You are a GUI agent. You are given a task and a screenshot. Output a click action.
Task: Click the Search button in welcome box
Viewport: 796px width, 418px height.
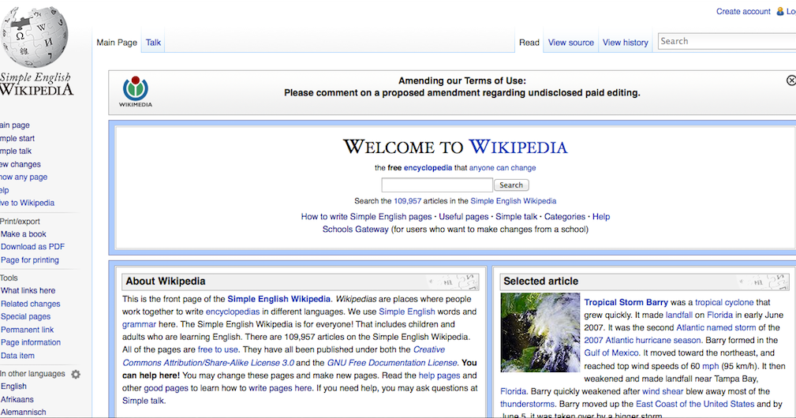511,185
